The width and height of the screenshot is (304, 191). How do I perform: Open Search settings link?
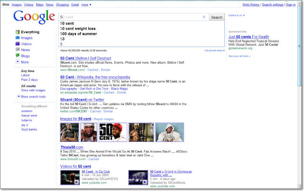(273, 5)
